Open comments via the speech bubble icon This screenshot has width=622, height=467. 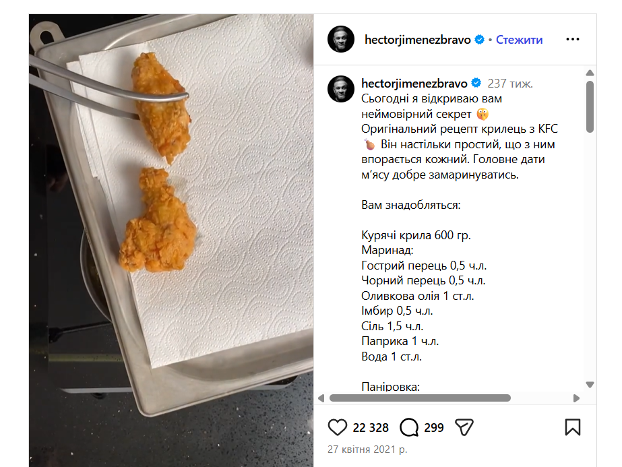coord(409,427)
